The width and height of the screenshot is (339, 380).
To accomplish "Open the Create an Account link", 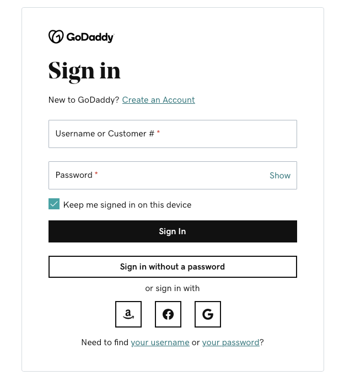I will (158, 100).
